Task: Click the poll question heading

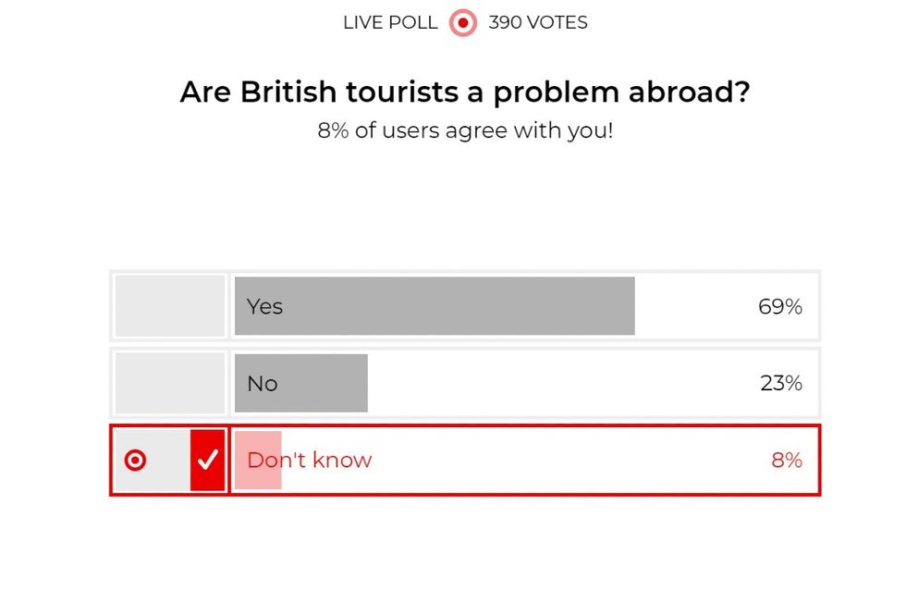Action: (x=465, y=92)
